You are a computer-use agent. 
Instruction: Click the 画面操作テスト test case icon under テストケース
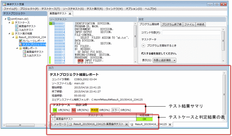point(17,26)
